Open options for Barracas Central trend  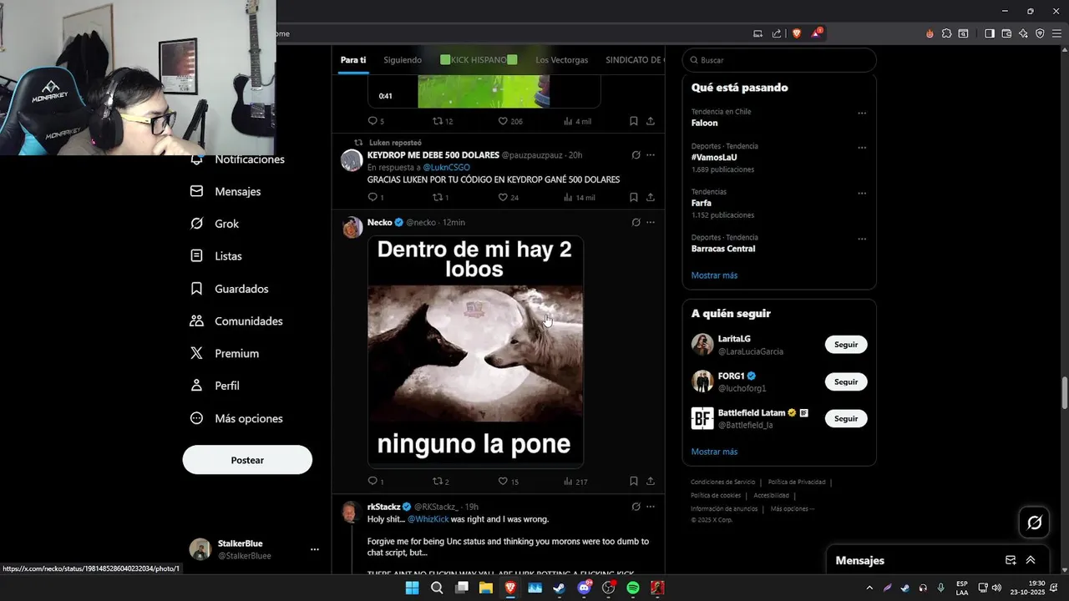point(862,240)
